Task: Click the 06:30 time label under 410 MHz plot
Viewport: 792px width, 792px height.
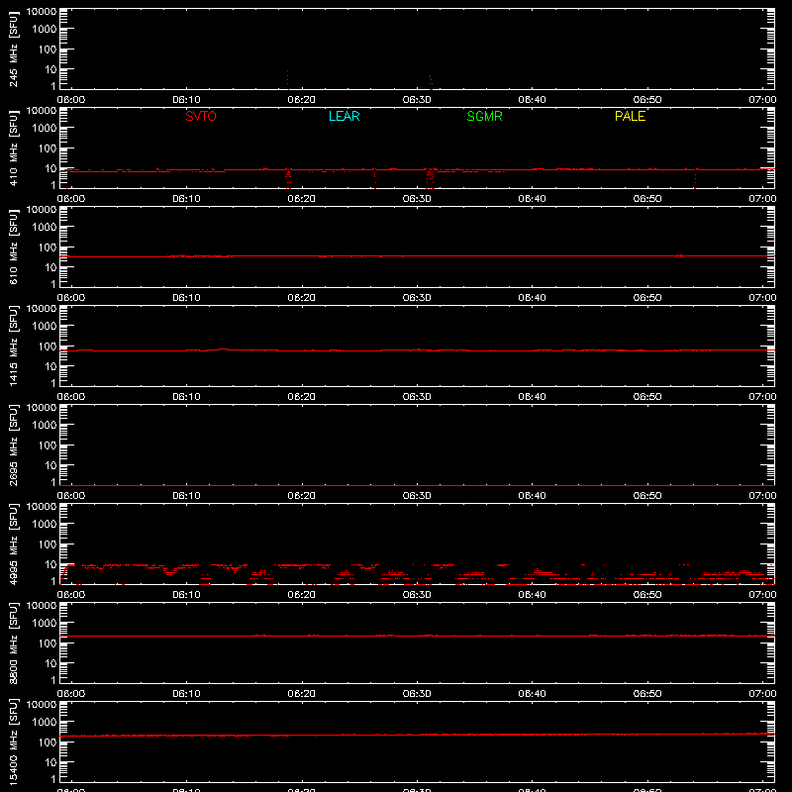Action: (417, 199)
